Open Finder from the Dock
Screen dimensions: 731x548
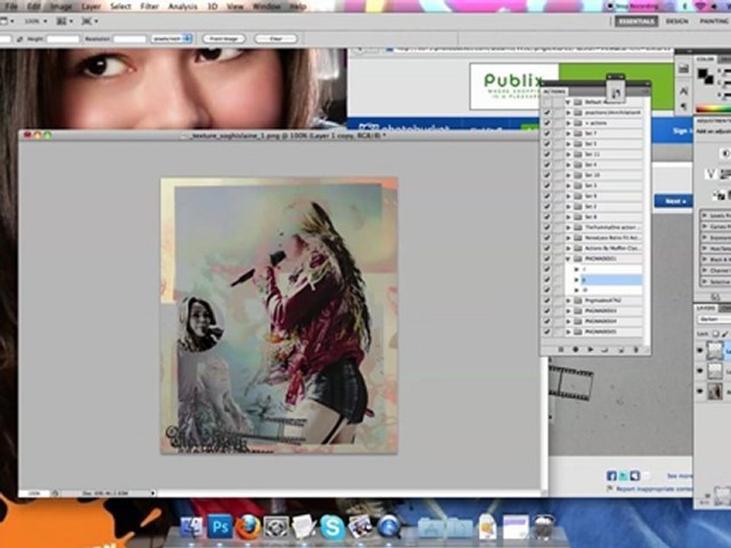[191, 527]
